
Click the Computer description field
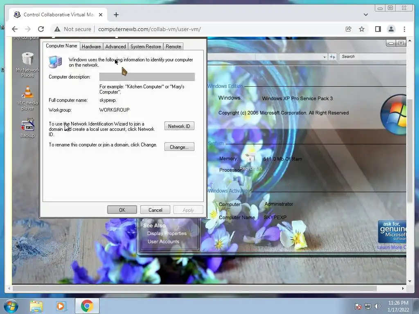(147, 77)
